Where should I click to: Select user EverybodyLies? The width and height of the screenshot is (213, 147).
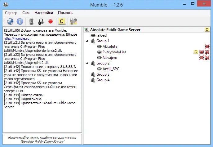click(114, 52)
